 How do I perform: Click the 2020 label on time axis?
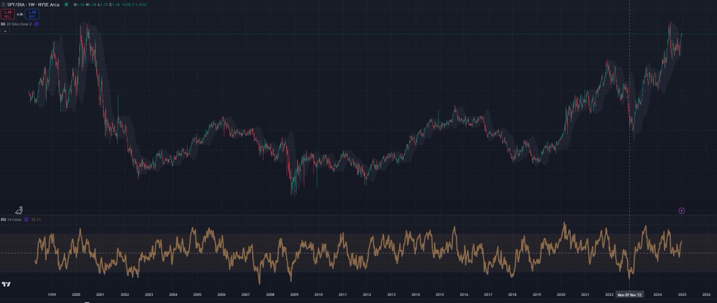coord(561,295)
